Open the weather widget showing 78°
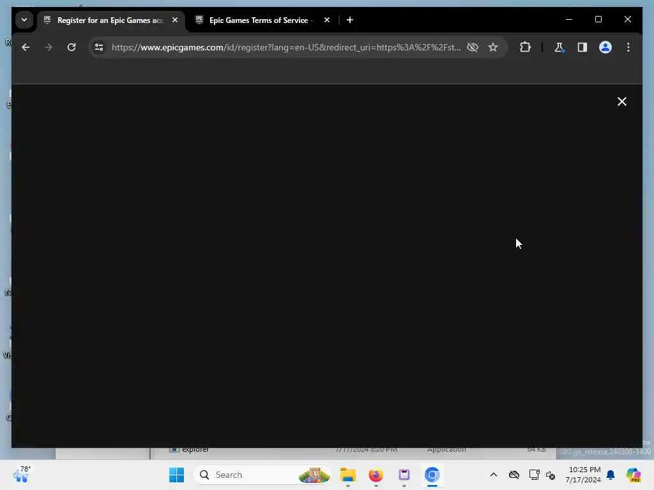Screen dimensions: 654x490 coord(22,475)
